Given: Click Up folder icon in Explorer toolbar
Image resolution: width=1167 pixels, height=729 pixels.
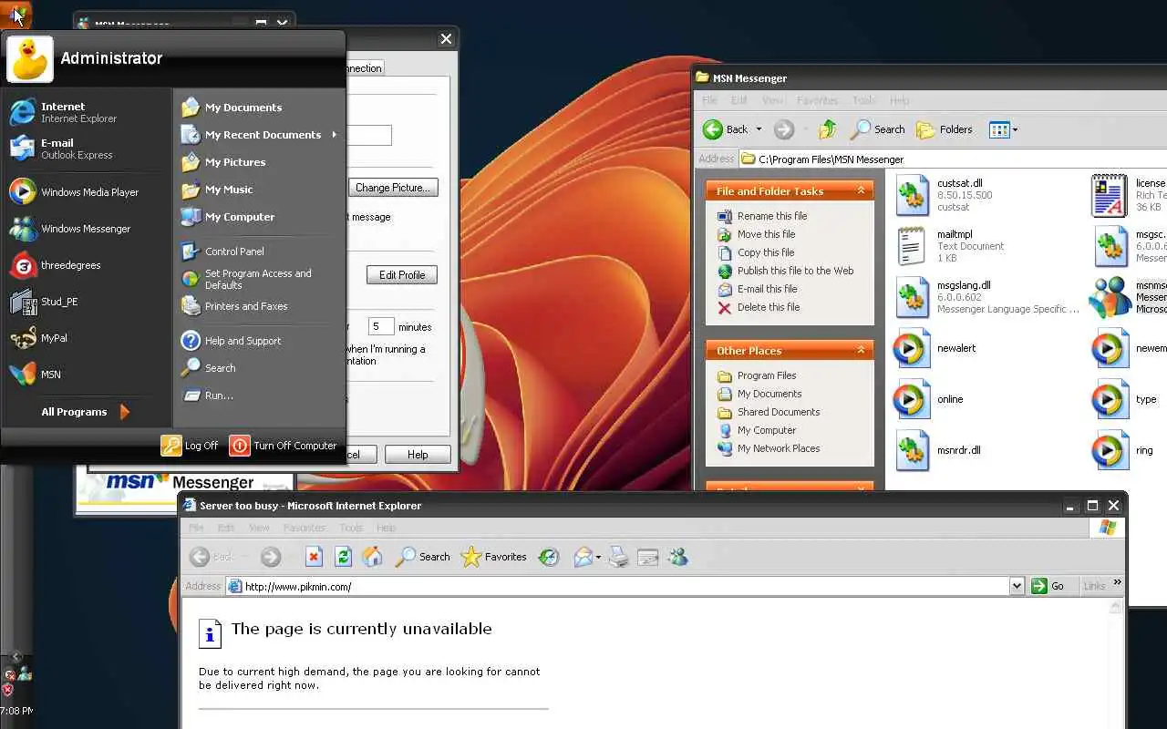Looking at the screenshot, I should [x=827, y=129].
